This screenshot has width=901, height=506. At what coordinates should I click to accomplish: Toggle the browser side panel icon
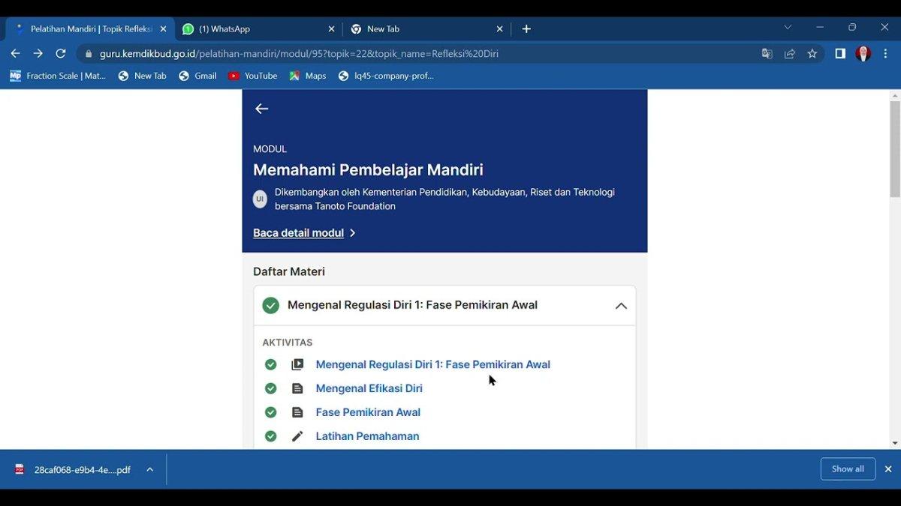click(x=840, y=53)
